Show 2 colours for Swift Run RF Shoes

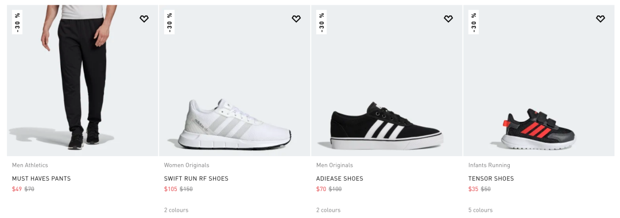tap(176, 210)
